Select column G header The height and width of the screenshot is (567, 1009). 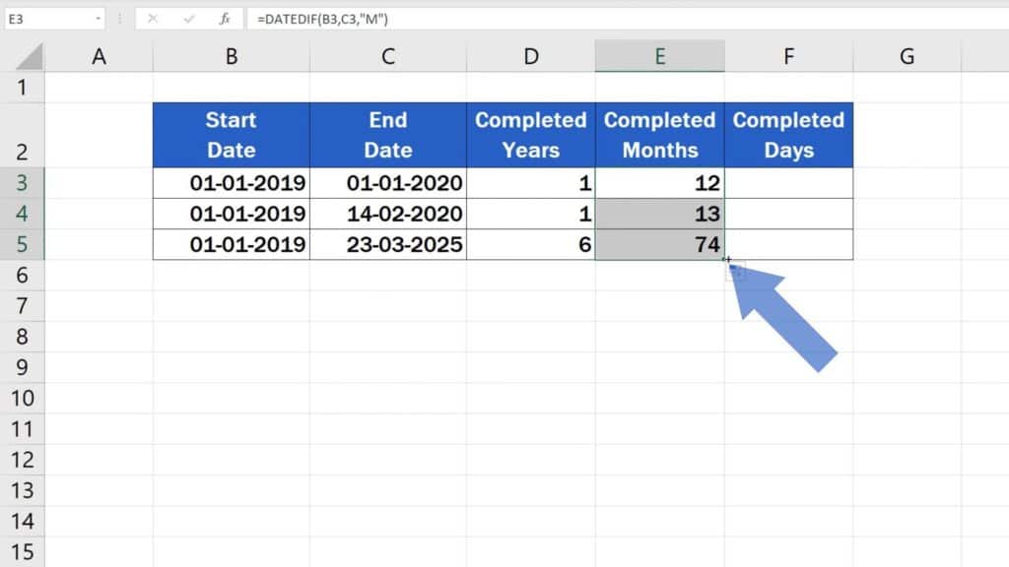(x=907, y=57)
